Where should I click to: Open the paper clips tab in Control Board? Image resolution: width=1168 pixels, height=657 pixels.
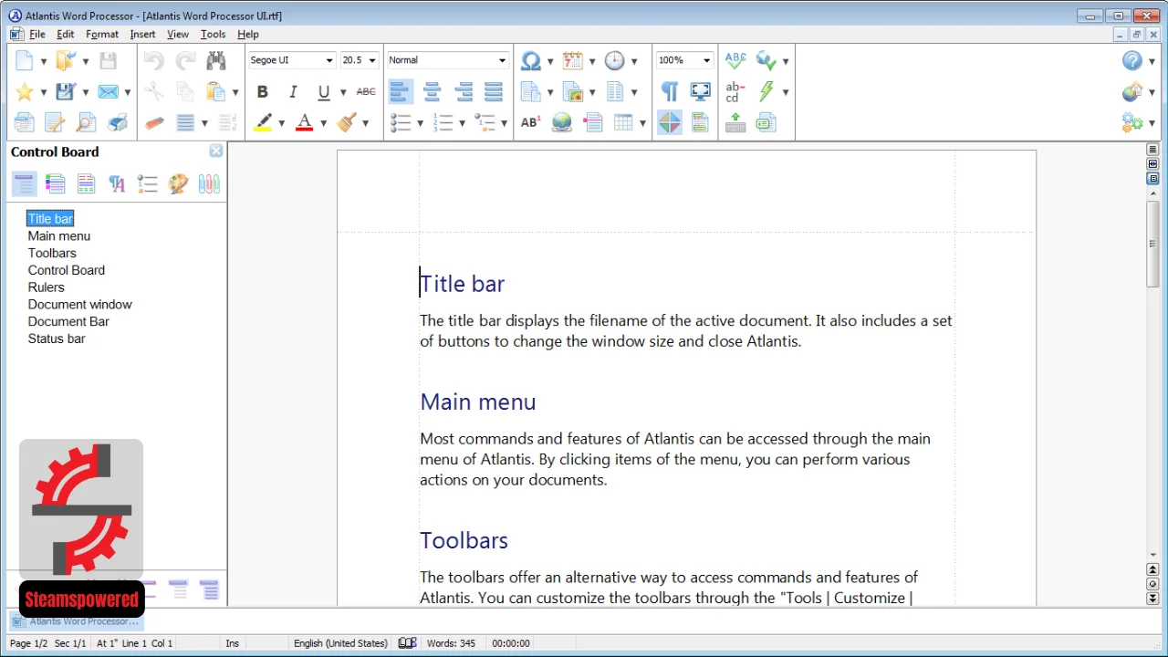coord(209,184)
